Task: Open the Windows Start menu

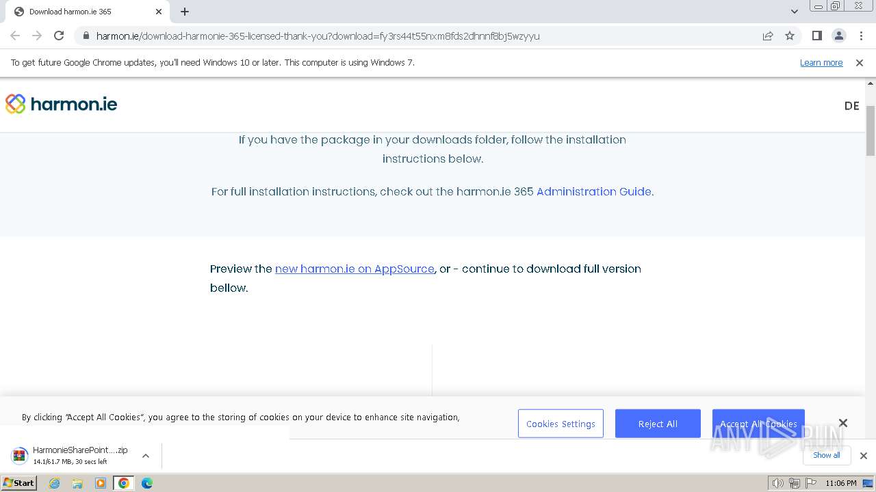Action: [x=19, y=483]
